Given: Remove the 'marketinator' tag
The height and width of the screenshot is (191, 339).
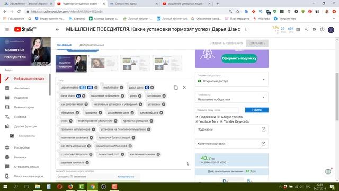Looking at the screenshot, I should coord(121,88).
